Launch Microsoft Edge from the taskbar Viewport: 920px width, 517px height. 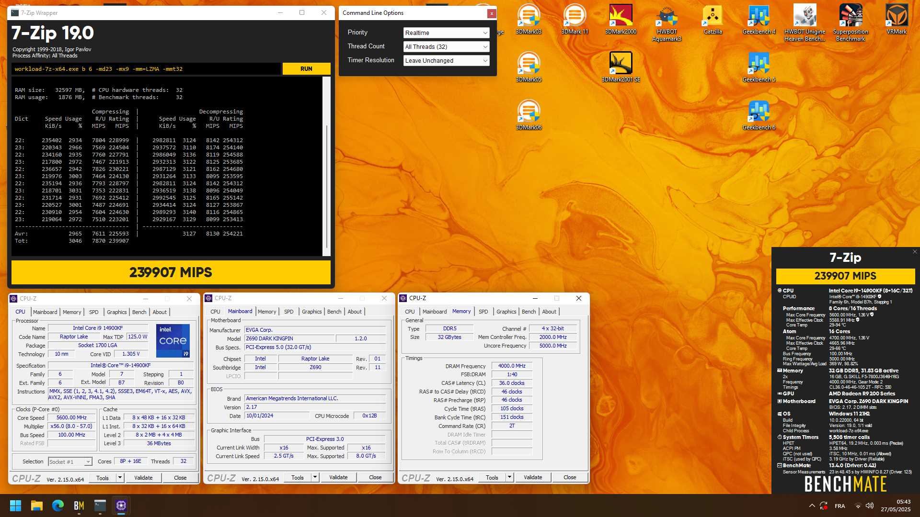58,506
